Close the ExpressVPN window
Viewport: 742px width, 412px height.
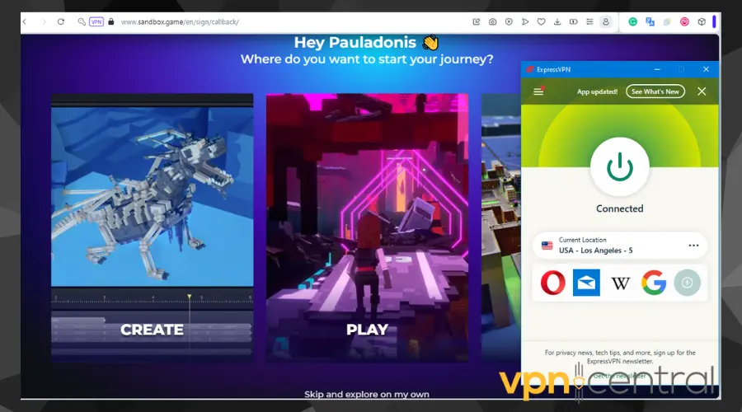click(706, 69)
